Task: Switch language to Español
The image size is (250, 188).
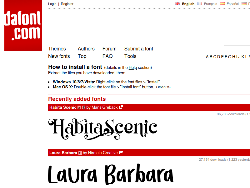Action: tap(232, 4)
